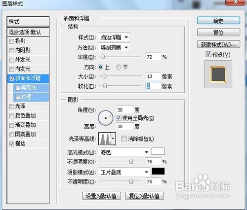Open the 样式 描边浮雕 dropdown
The width and height of the screenshot is (247, 210).
click(x=114, y=37)
